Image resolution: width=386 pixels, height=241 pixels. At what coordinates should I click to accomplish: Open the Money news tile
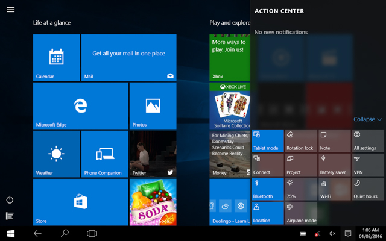click(230, 154)
